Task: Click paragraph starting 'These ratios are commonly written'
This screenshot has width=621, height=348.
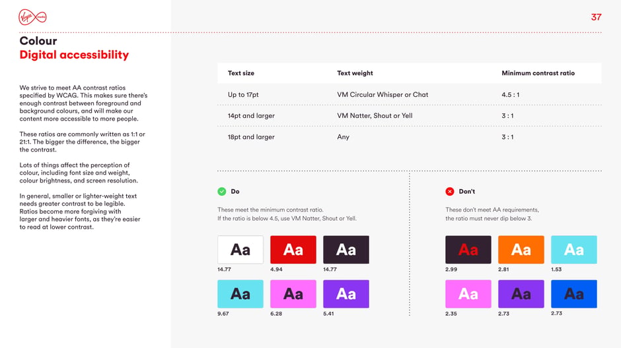Action: click(x=83, y=142)
